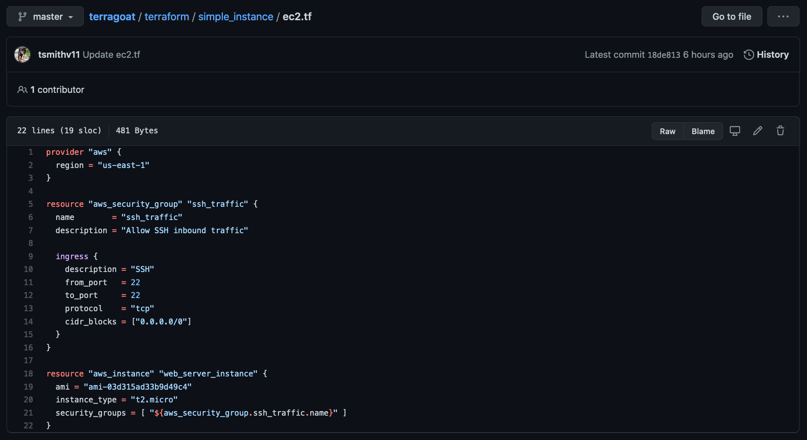Click the "t2.micro" instance type value
Viewport: 807px width, 440px height.
[x=154, y=400]
